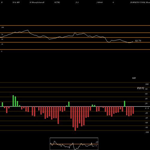Click the 40 label on MR axis
Image resolution: width=150 pixels, height=150 pixels.
(x=146, y=99)
